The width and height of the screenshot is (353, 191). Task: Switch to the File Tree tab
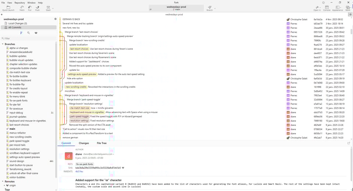101,143
